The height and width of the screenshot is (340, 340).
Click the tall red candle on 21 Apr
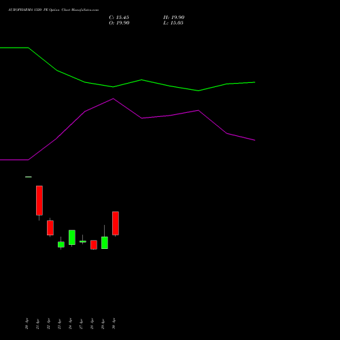(x=39, y=201)
